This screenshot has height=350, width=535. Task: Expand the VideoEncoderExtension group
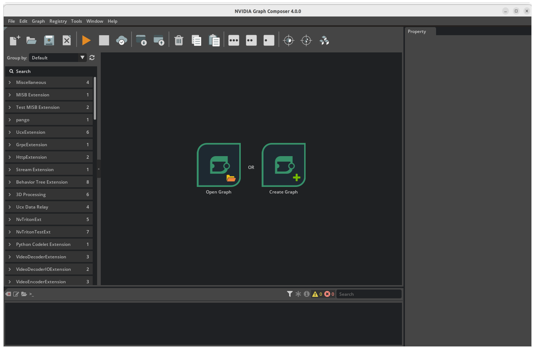(49, 281)
